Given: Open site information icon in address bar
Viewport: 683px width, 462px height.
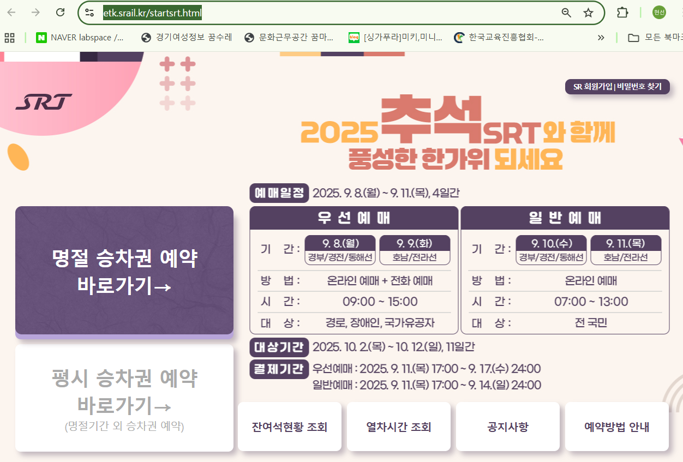Looking at the screenshot, I should pos(89,13).
